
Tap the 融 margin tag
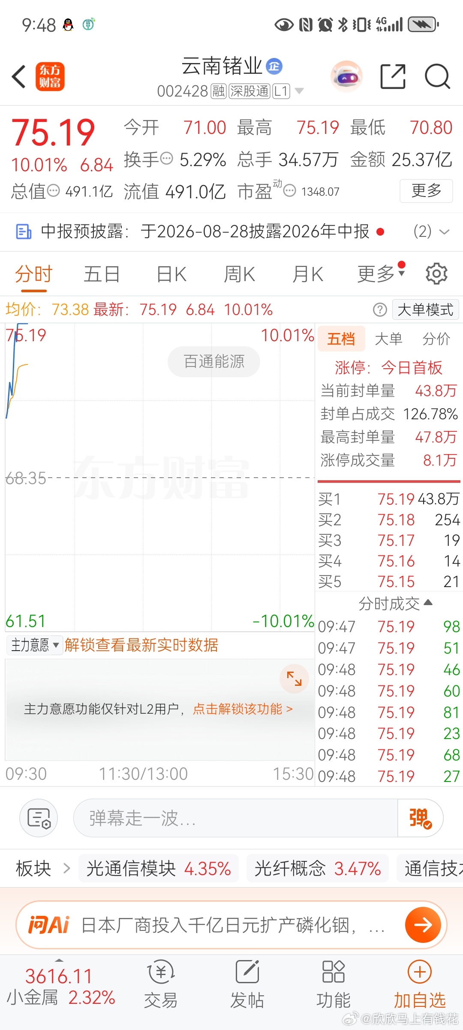pos(218,91)
